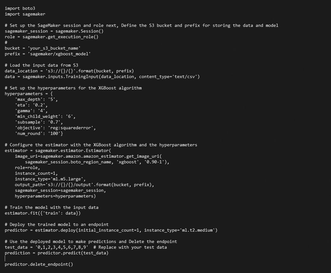Click the 'import sagemaker' line
Viewport: 331px width, 273px height.
(25, 14)
